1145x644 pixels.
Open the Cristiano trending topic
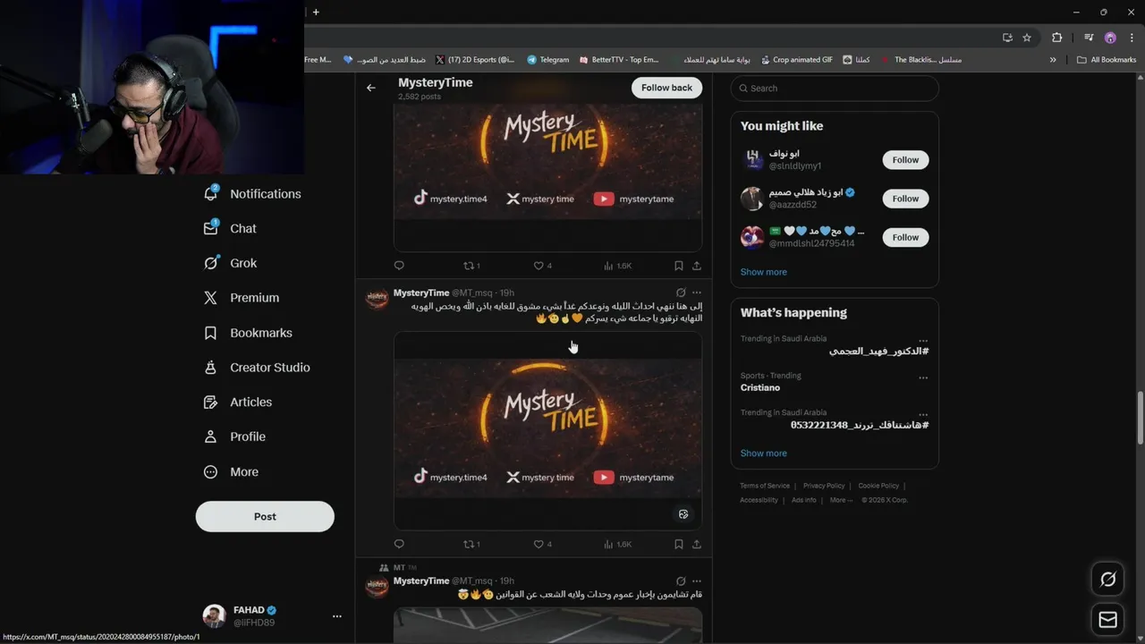click(x=760, y=387)
